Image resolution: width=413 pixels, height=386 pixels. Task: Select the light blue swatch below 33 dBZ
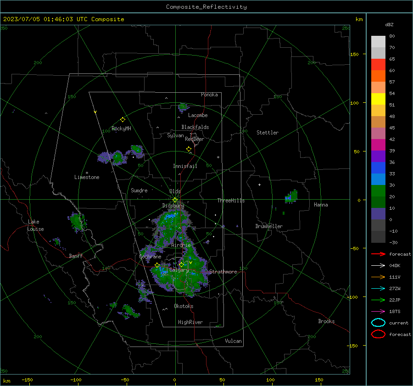(x=378, y=179)
